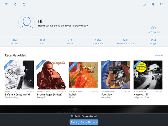Image resolution: width=168 pixels, height=126 pixels.
Task: Click the title Safe in a Crazy World
Action: pos(17,94)
